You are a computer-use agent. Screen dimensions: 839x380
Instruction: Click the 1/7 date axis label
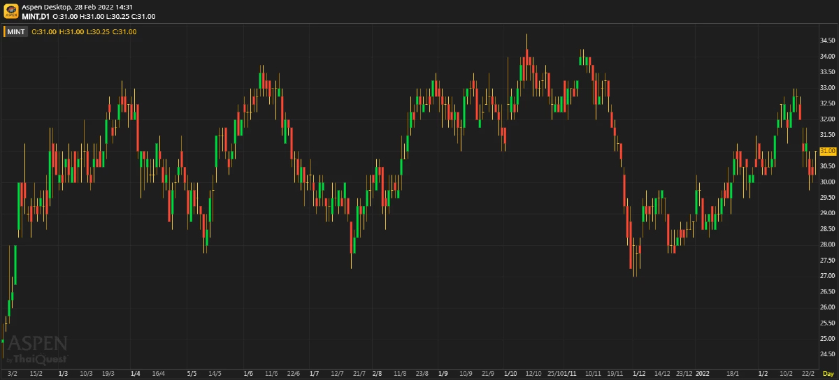(315, 374)
